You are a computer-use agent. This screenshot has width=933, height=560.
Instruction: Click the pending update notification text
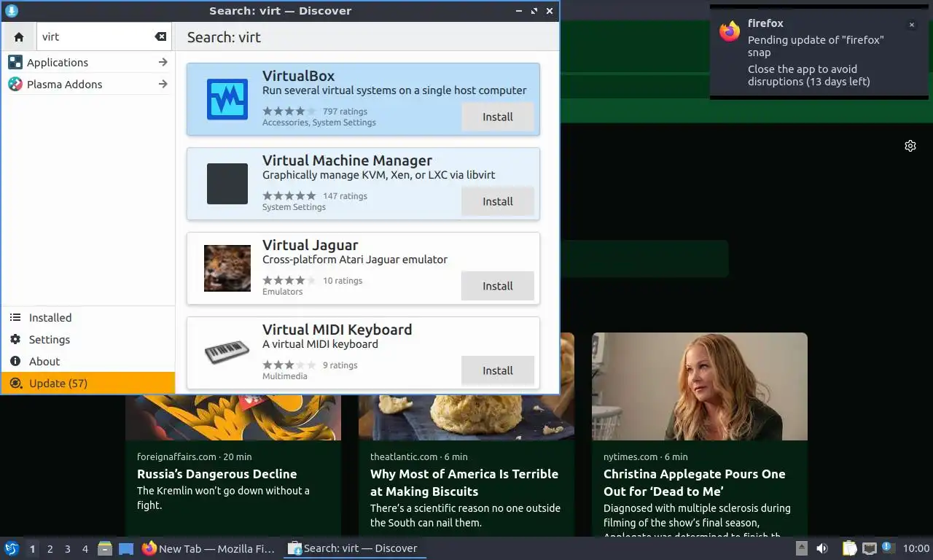pyautogui.click(x=816, y=46)
